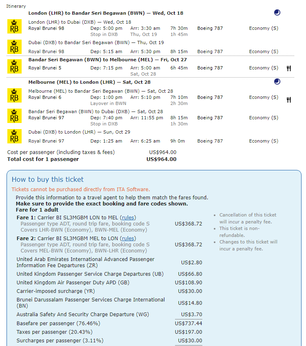Click overnight moon icon for London to Bandar Seri Begawan
306x346 pixels.
pos(277,12)
